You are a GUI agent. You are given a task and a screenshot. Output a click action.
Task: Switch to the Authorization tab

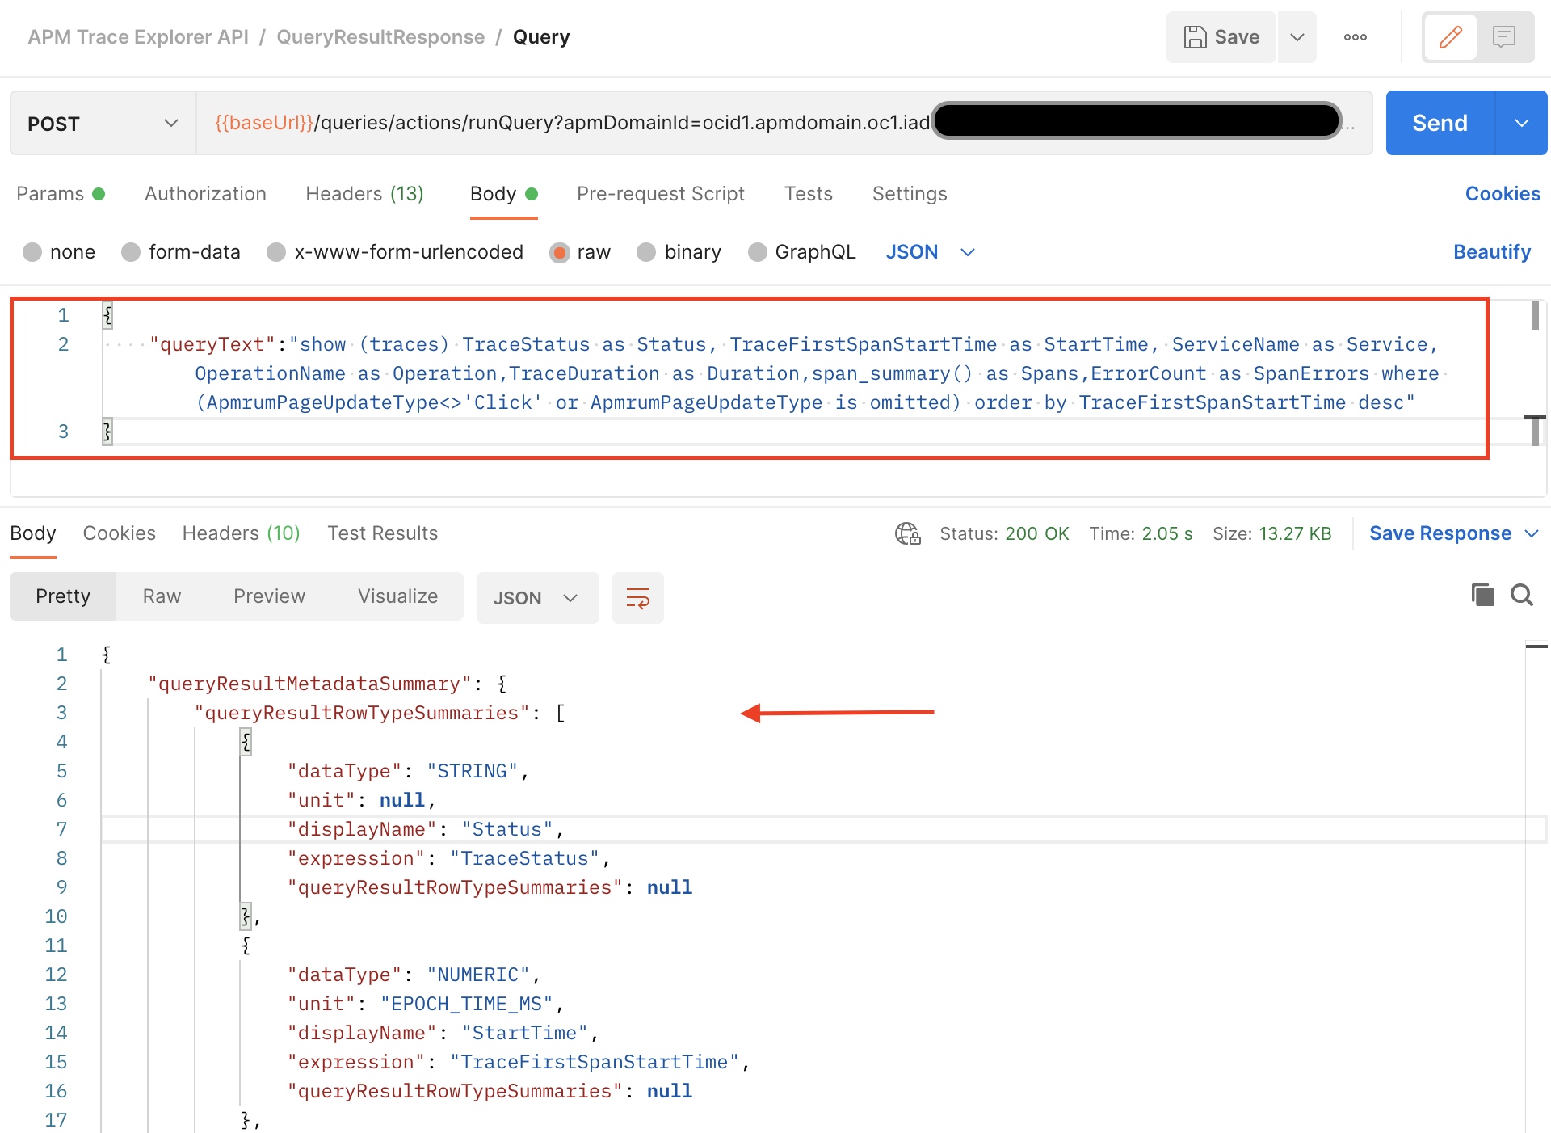click(205, 194)
